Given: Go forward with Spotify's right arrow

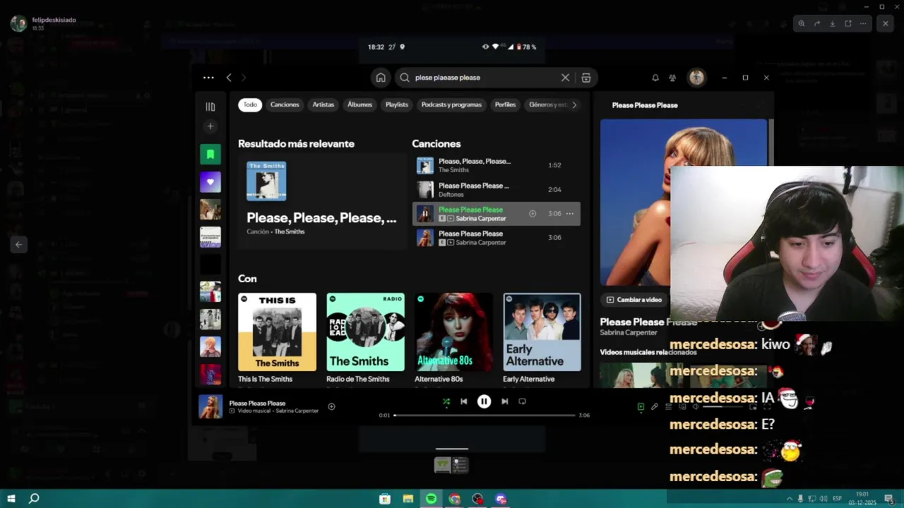Looking at the screenshot, I should pyautogui.click(x=244, y=78).
